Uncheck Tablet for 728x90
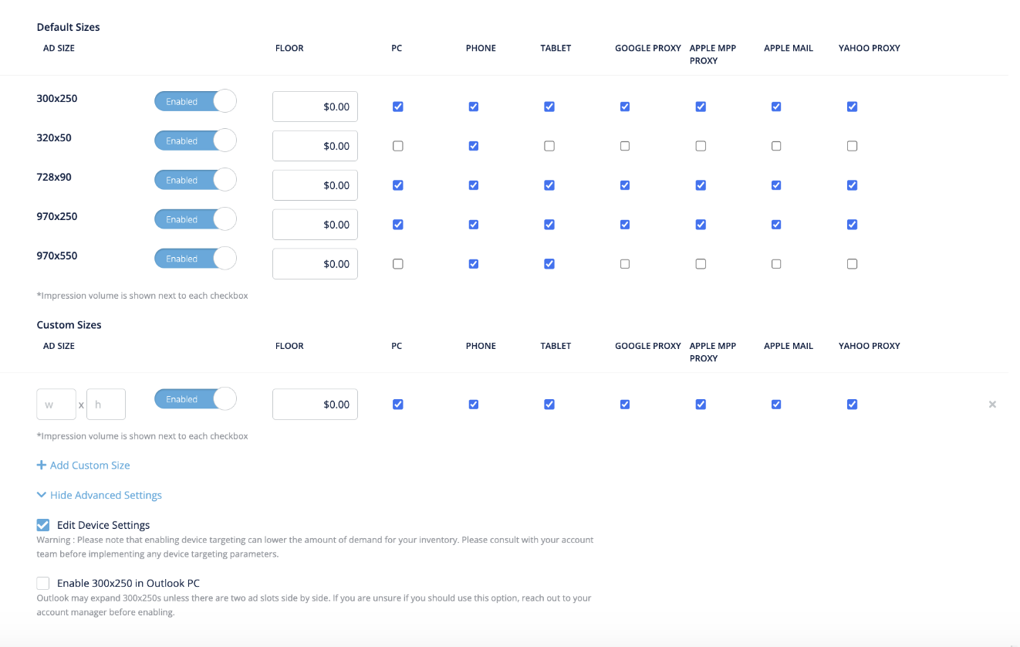The image size is (1020, 647). click(549, 185)
